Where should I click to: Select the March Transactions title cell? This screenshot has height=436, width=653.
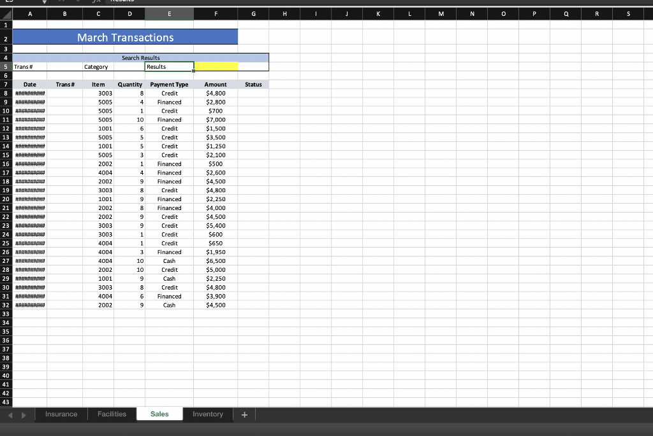(x=125, y=37)
